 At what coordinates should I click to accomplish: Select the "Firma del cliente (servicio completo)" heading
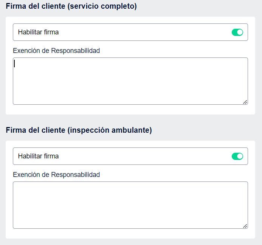coord(71,6)
